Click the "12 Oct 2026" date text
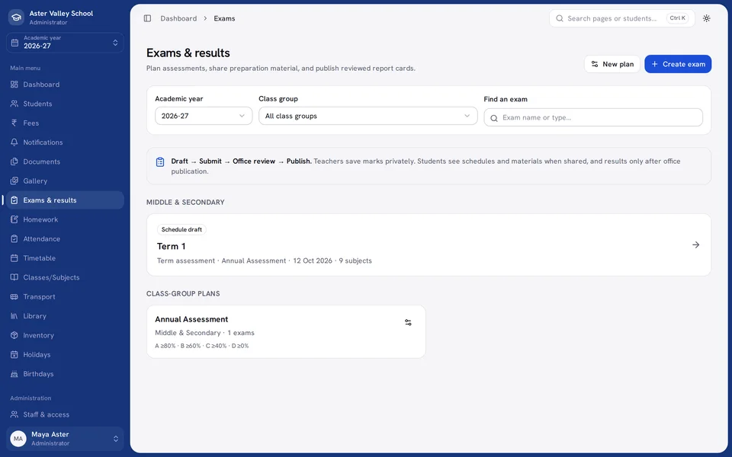 pyautogui.click(x=313, y=260)
